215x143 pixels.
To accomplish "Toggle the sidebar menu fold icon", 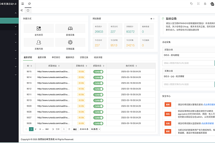I will (23, 4).
